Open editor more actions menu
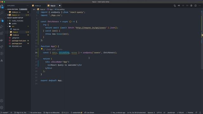 [200, 6]
